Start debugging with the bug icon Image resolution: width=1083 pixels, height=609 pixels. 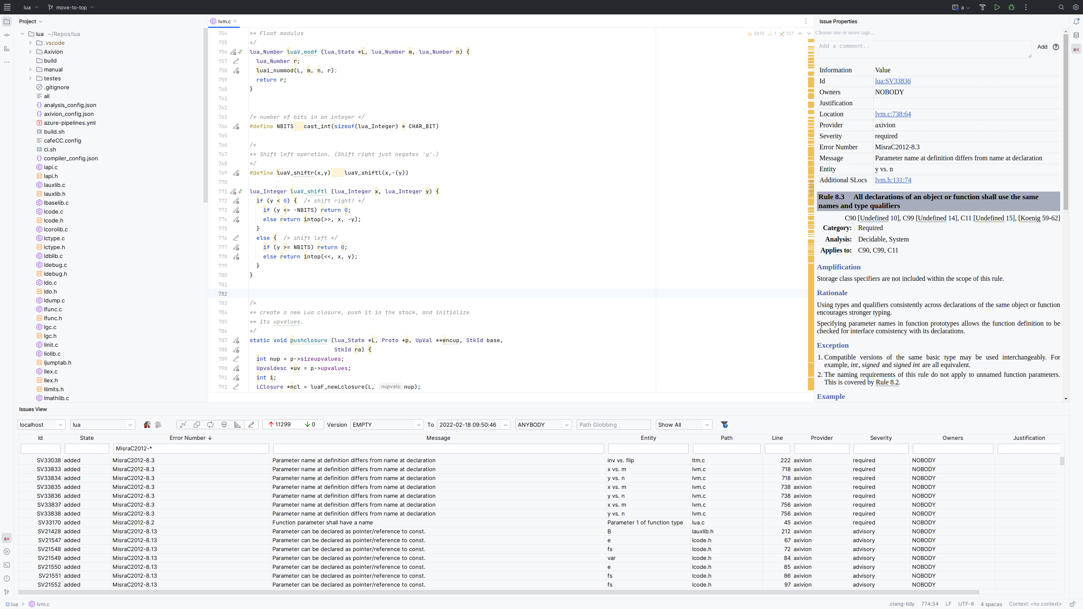pos(1012,7)
